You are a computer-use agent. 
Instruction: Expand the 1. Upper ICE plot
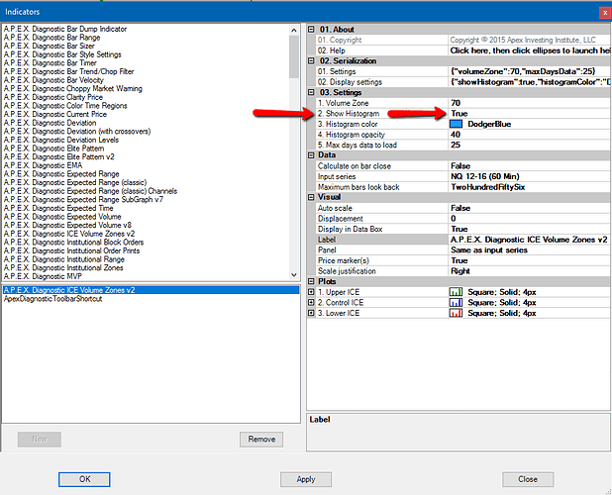311,292
